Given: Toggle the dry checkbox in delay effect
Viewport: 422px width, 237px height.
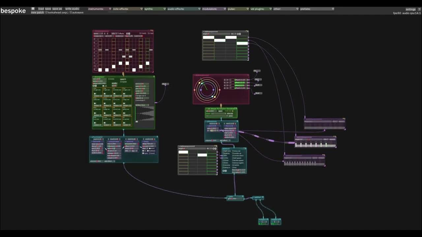Looking at the screenshot, I should pyautogui.click(x=143, y=151).
